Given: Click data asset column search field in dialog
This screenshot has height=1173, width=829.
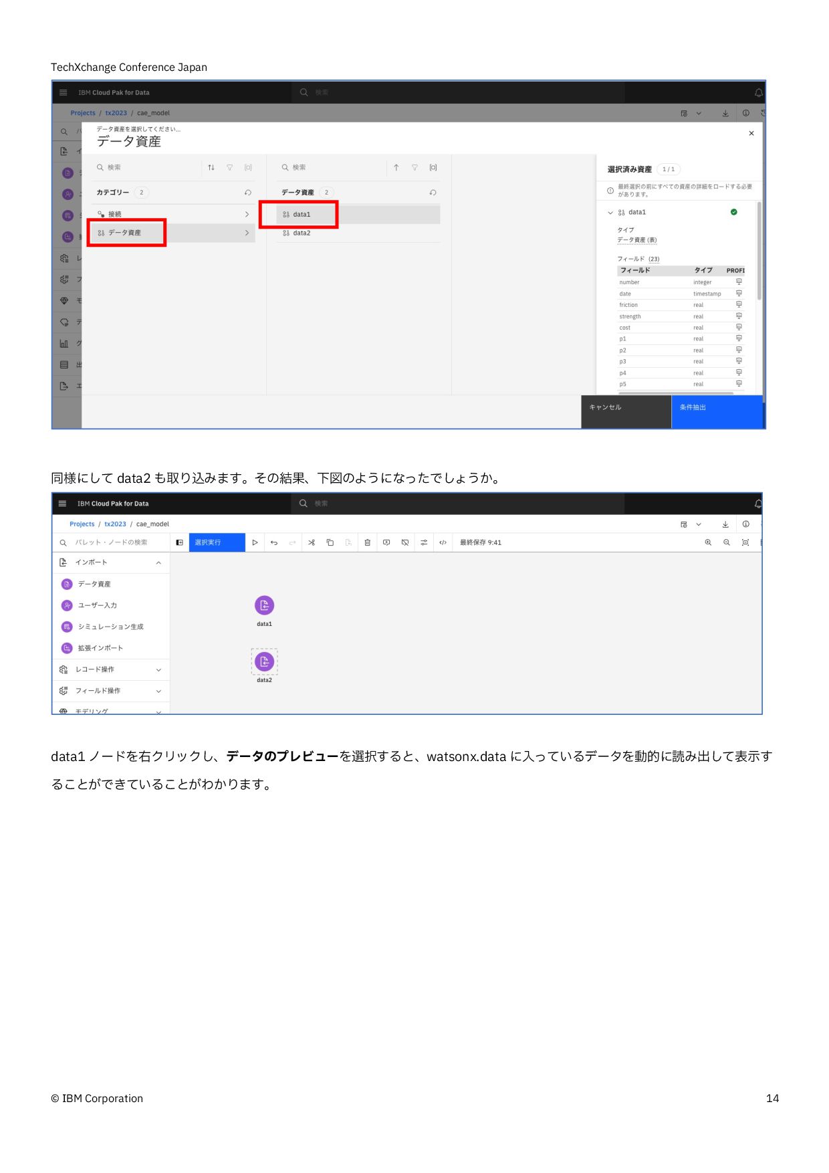Looking at the screenshot, I should pos(332,167).
